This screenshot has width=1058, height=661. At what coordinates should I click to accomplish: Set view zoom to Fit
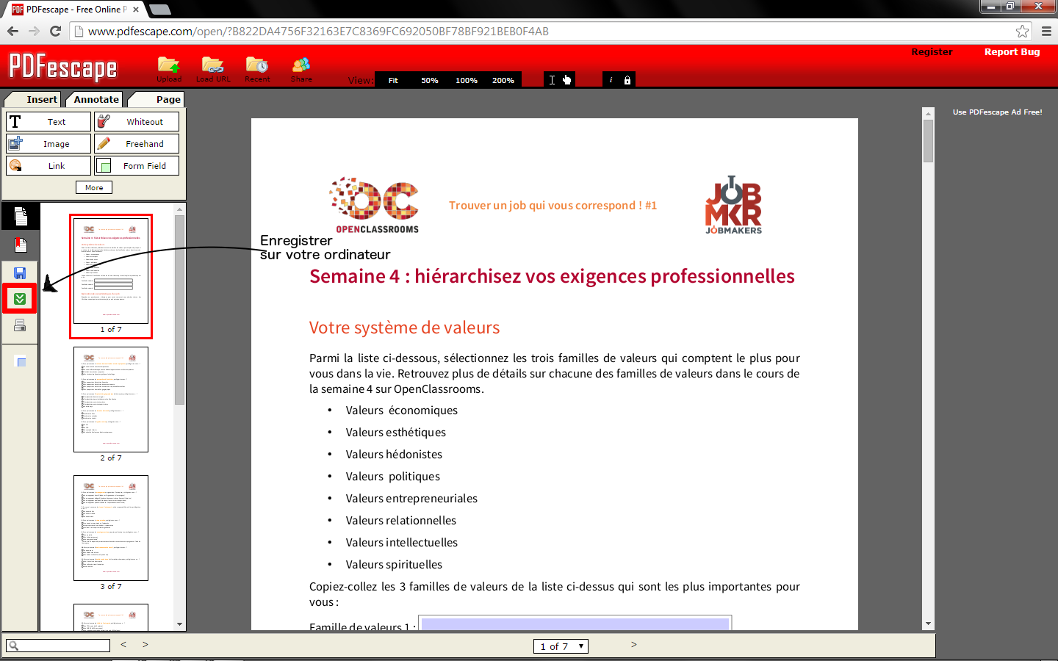[393, 80]
